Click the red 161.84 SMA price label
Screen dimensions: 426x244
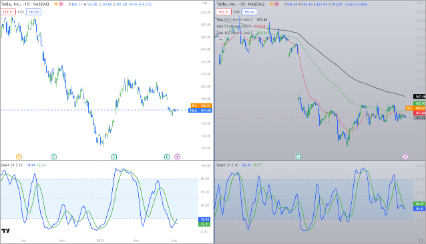tap(419, 113)
